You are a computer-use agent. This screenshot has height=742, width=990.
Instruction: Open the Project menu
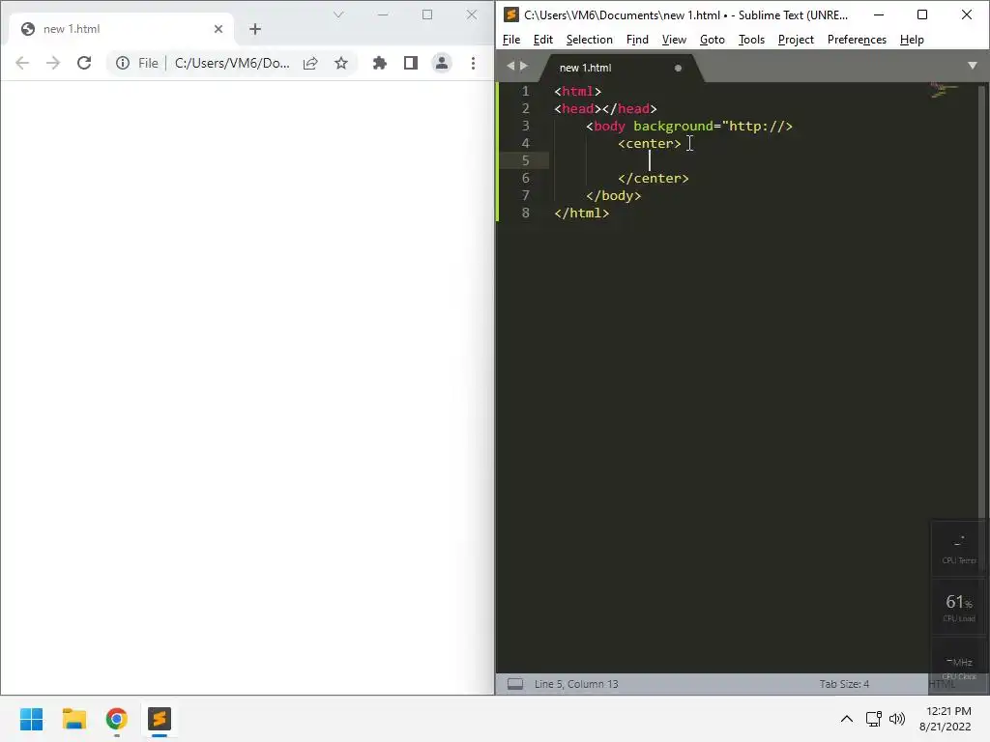pos(796,39)
